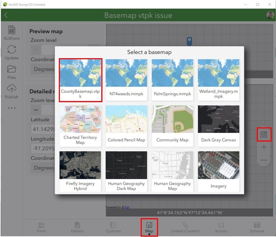Viewport: 276px width, 237px height.
Task: Switch to the Form tab
Action: tap(41, 227)
